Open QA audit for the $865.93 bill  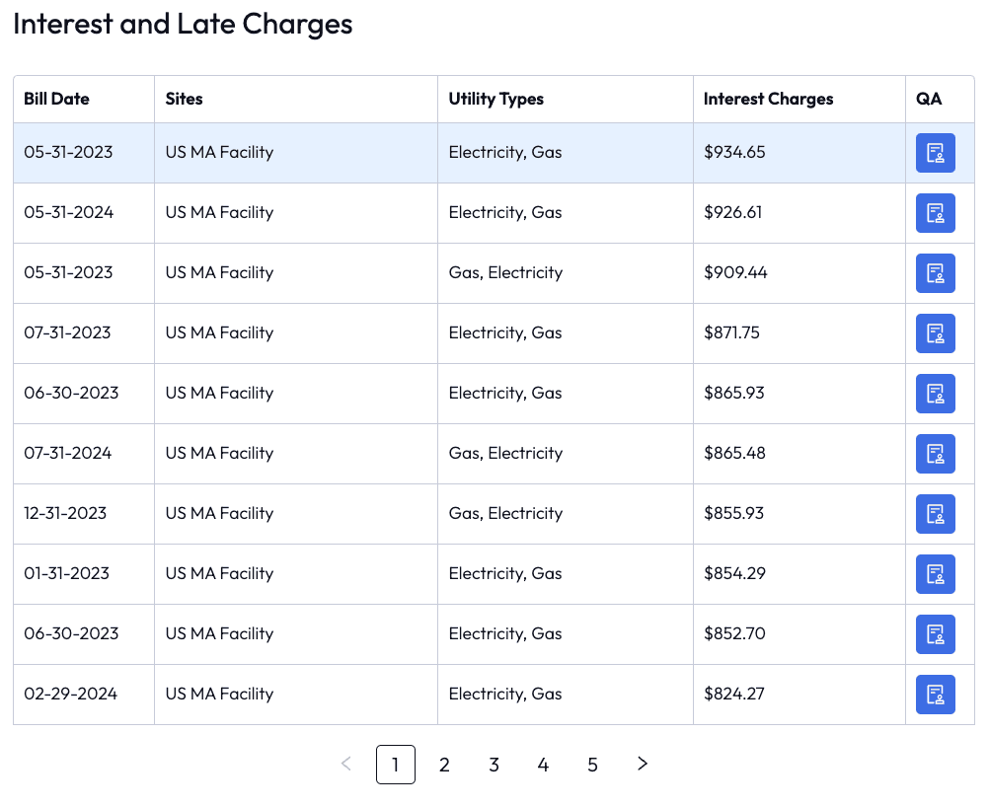[x=936, y=393]
